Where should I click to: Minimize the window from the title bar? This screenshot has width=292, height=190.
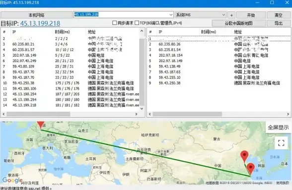pyautogui.click(x=257, y=2)
